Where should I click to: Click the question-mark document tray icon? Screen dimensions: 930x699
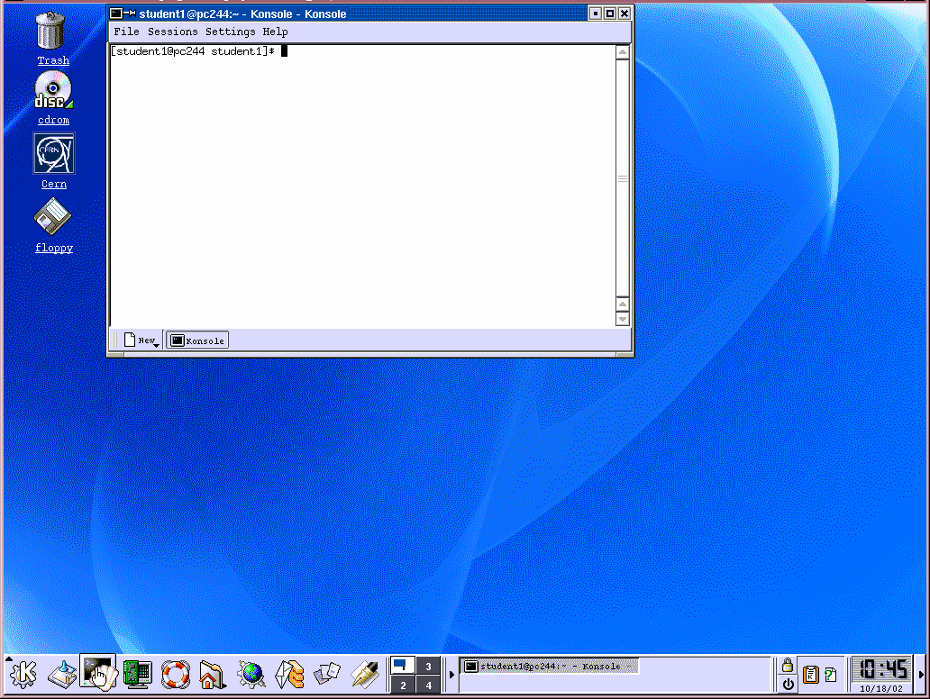tap(830, 675)
